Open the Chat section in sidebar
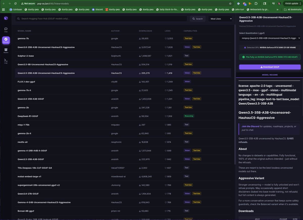The image size is (303, 220). click(x=6, y=30)
